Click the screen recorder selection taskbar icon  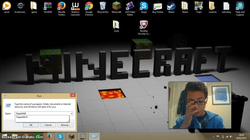pyautogui.click(x=83, y=136)
